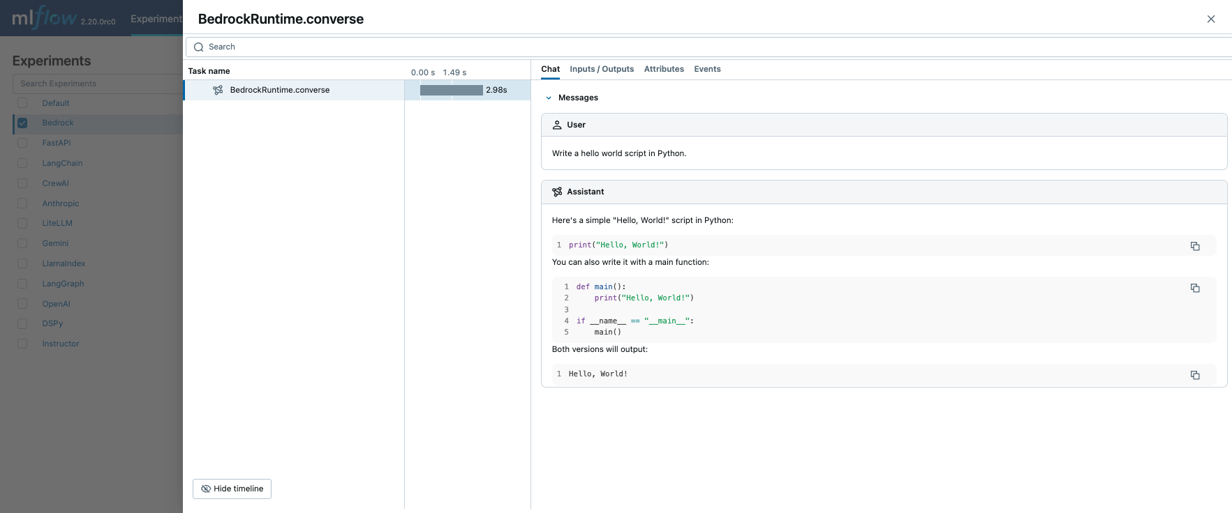This screenshot has width=1232, height=513.
Task: Copy the def main code block
Action: (1195, 288)
